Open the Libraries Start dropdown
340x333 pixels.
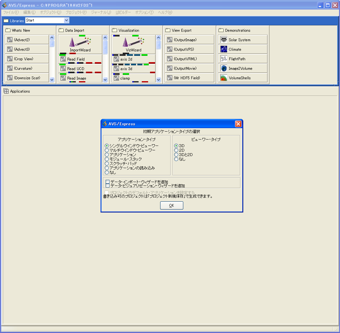[66, 20]
